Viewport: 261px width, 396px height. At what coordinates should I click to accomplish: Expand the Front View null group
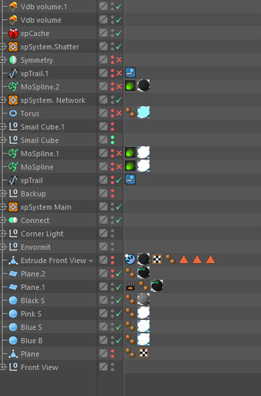pos(3,367)
